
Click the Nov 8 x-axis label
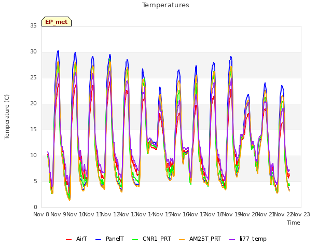(x=41, y=214)
